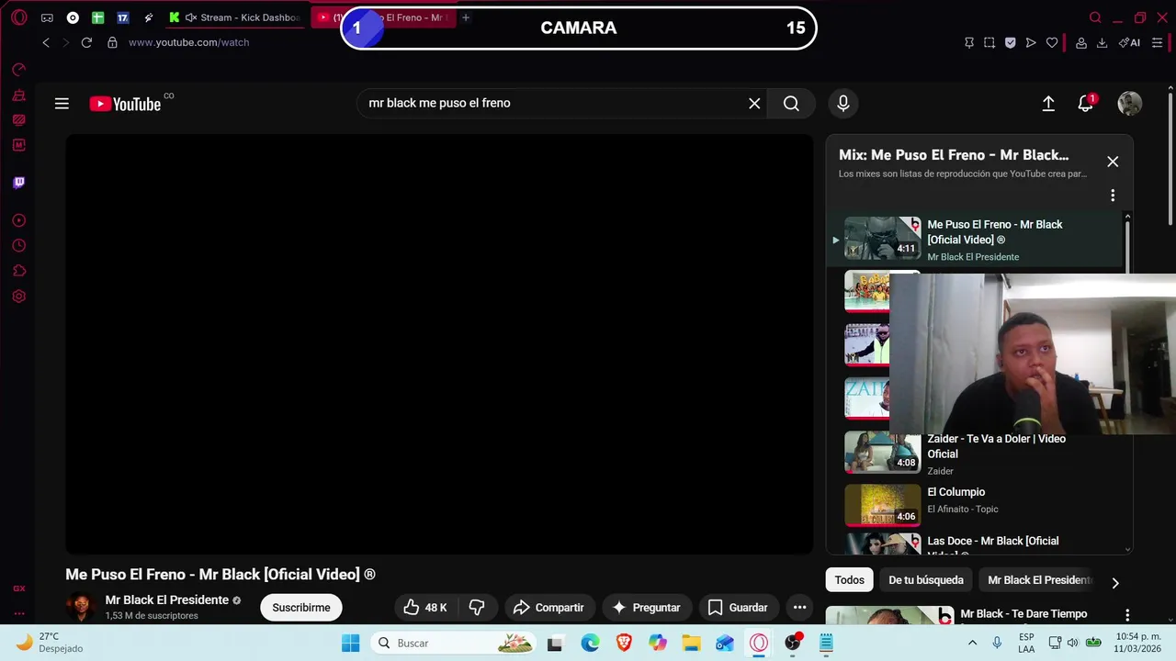
Task: Play Zaider - Te Va a Doler
Action: coord(974,454)
